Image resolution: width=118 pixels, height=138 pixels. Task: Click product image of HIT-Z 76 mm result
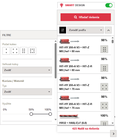click(69, 79)
